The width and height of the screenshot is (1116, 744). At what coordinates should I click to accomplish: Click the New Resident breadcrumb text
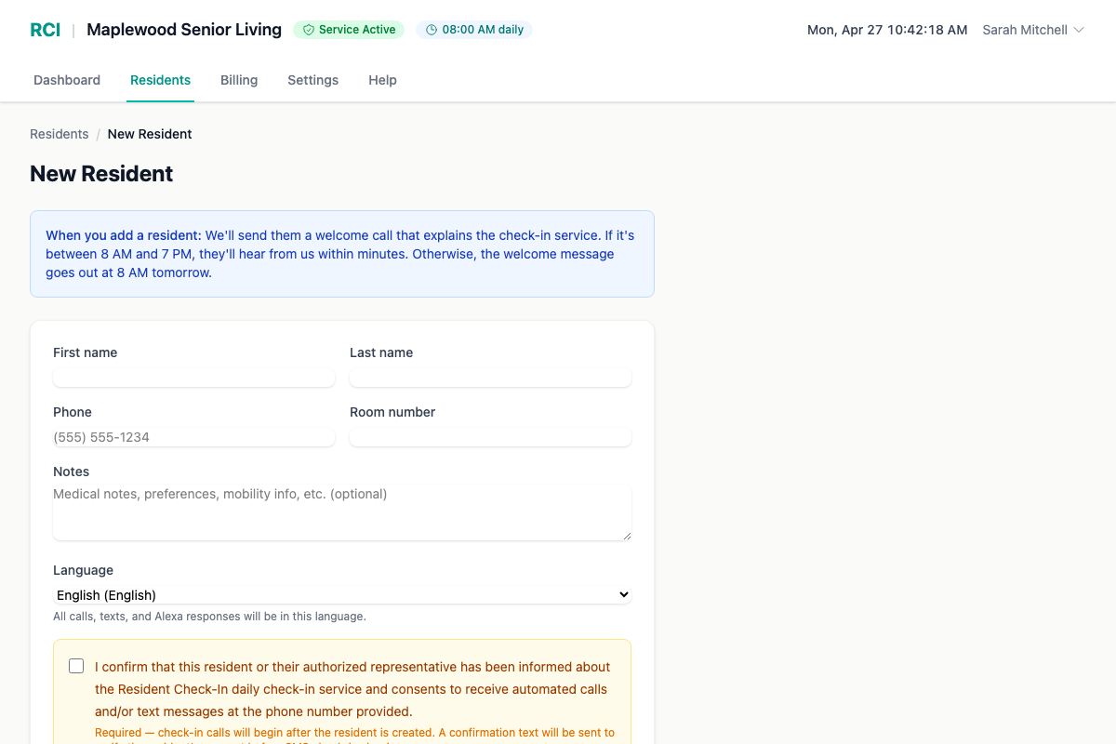(150, 134)
